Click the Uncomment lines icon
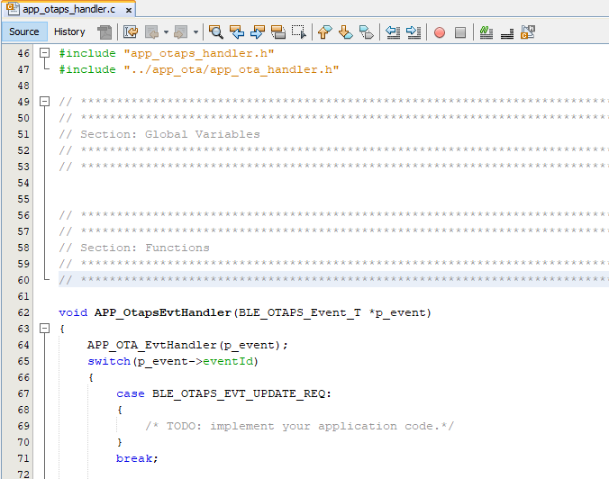 (x=507, y=33)
